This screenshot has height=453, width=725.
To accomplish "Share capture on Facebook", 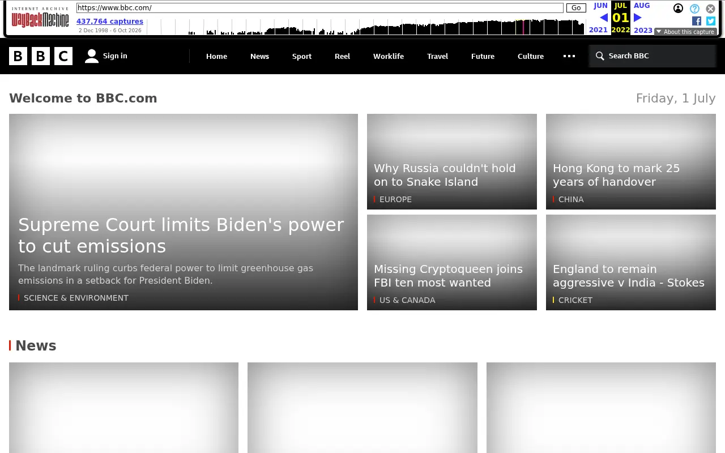I will pos(697,21).
